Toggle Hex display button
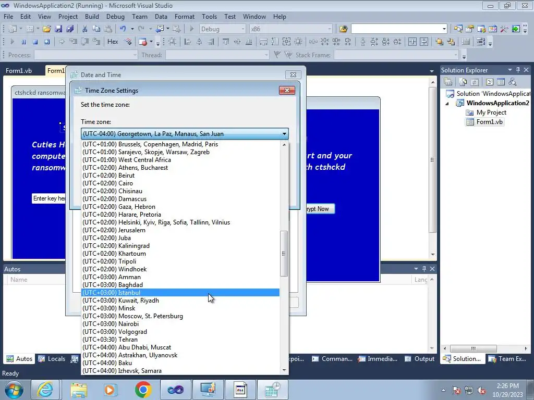The height and width of the screenshot is (400, 534). click(113, 42)
